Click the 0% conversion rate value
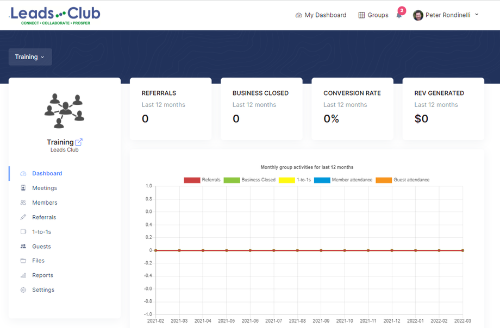The width and height of the screenshot is (500, 328). 331,119
